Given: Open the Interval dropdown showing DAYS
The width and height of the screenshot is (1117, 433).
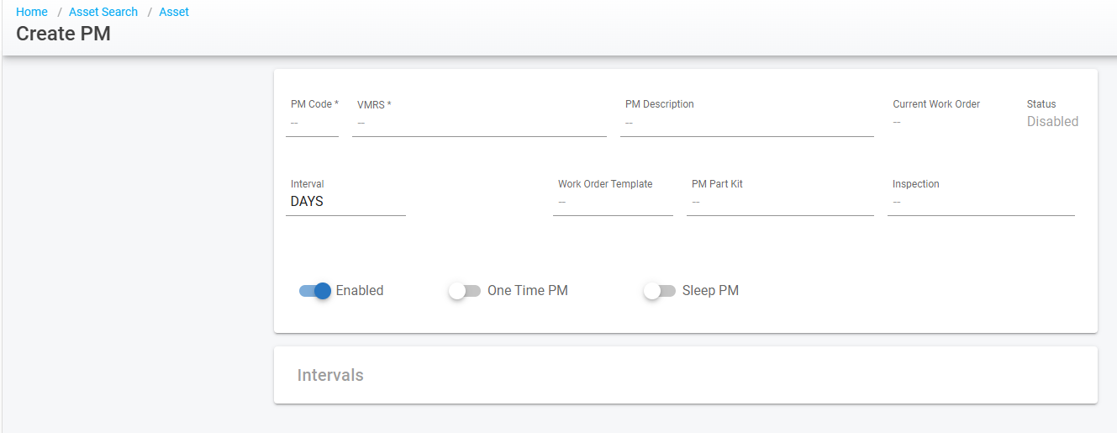Looking at the screenshot, I should click(x=345, y=202).
